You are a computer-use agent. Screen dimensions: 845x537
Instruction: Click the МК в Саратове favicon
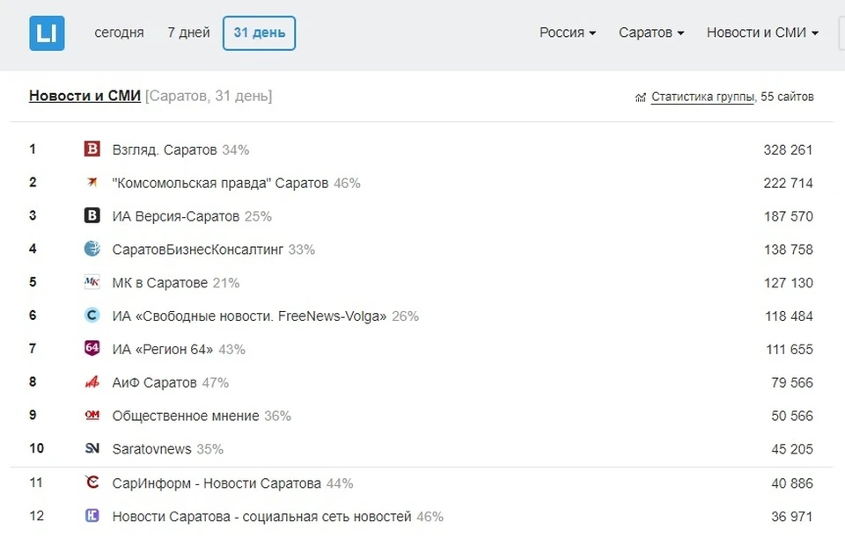[x=92, y=282]
